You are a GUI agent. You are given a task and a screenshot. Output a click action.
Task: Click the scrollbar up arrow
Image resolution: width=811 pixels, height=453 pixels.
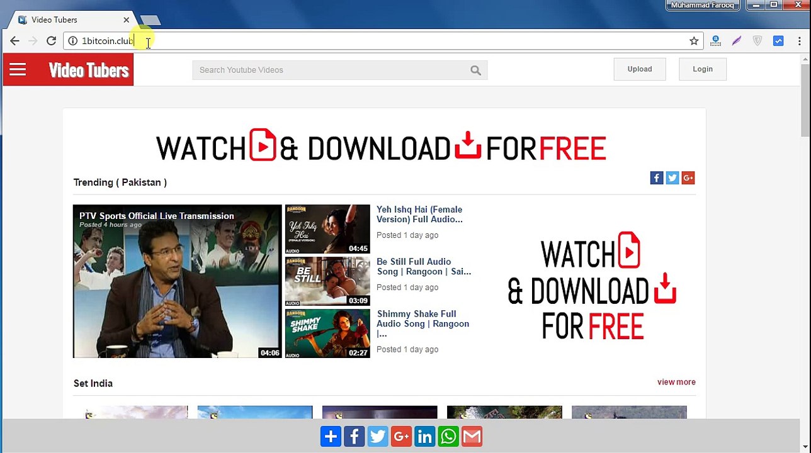(805, 60)
